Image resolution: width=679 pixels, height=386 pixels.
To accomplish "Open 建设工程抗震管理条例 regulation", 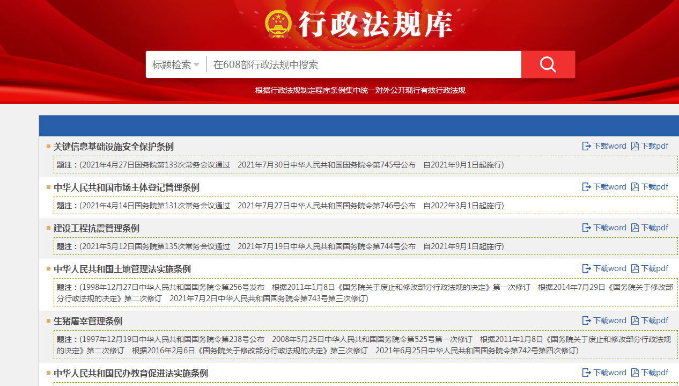I will click(x=97, y=228).
